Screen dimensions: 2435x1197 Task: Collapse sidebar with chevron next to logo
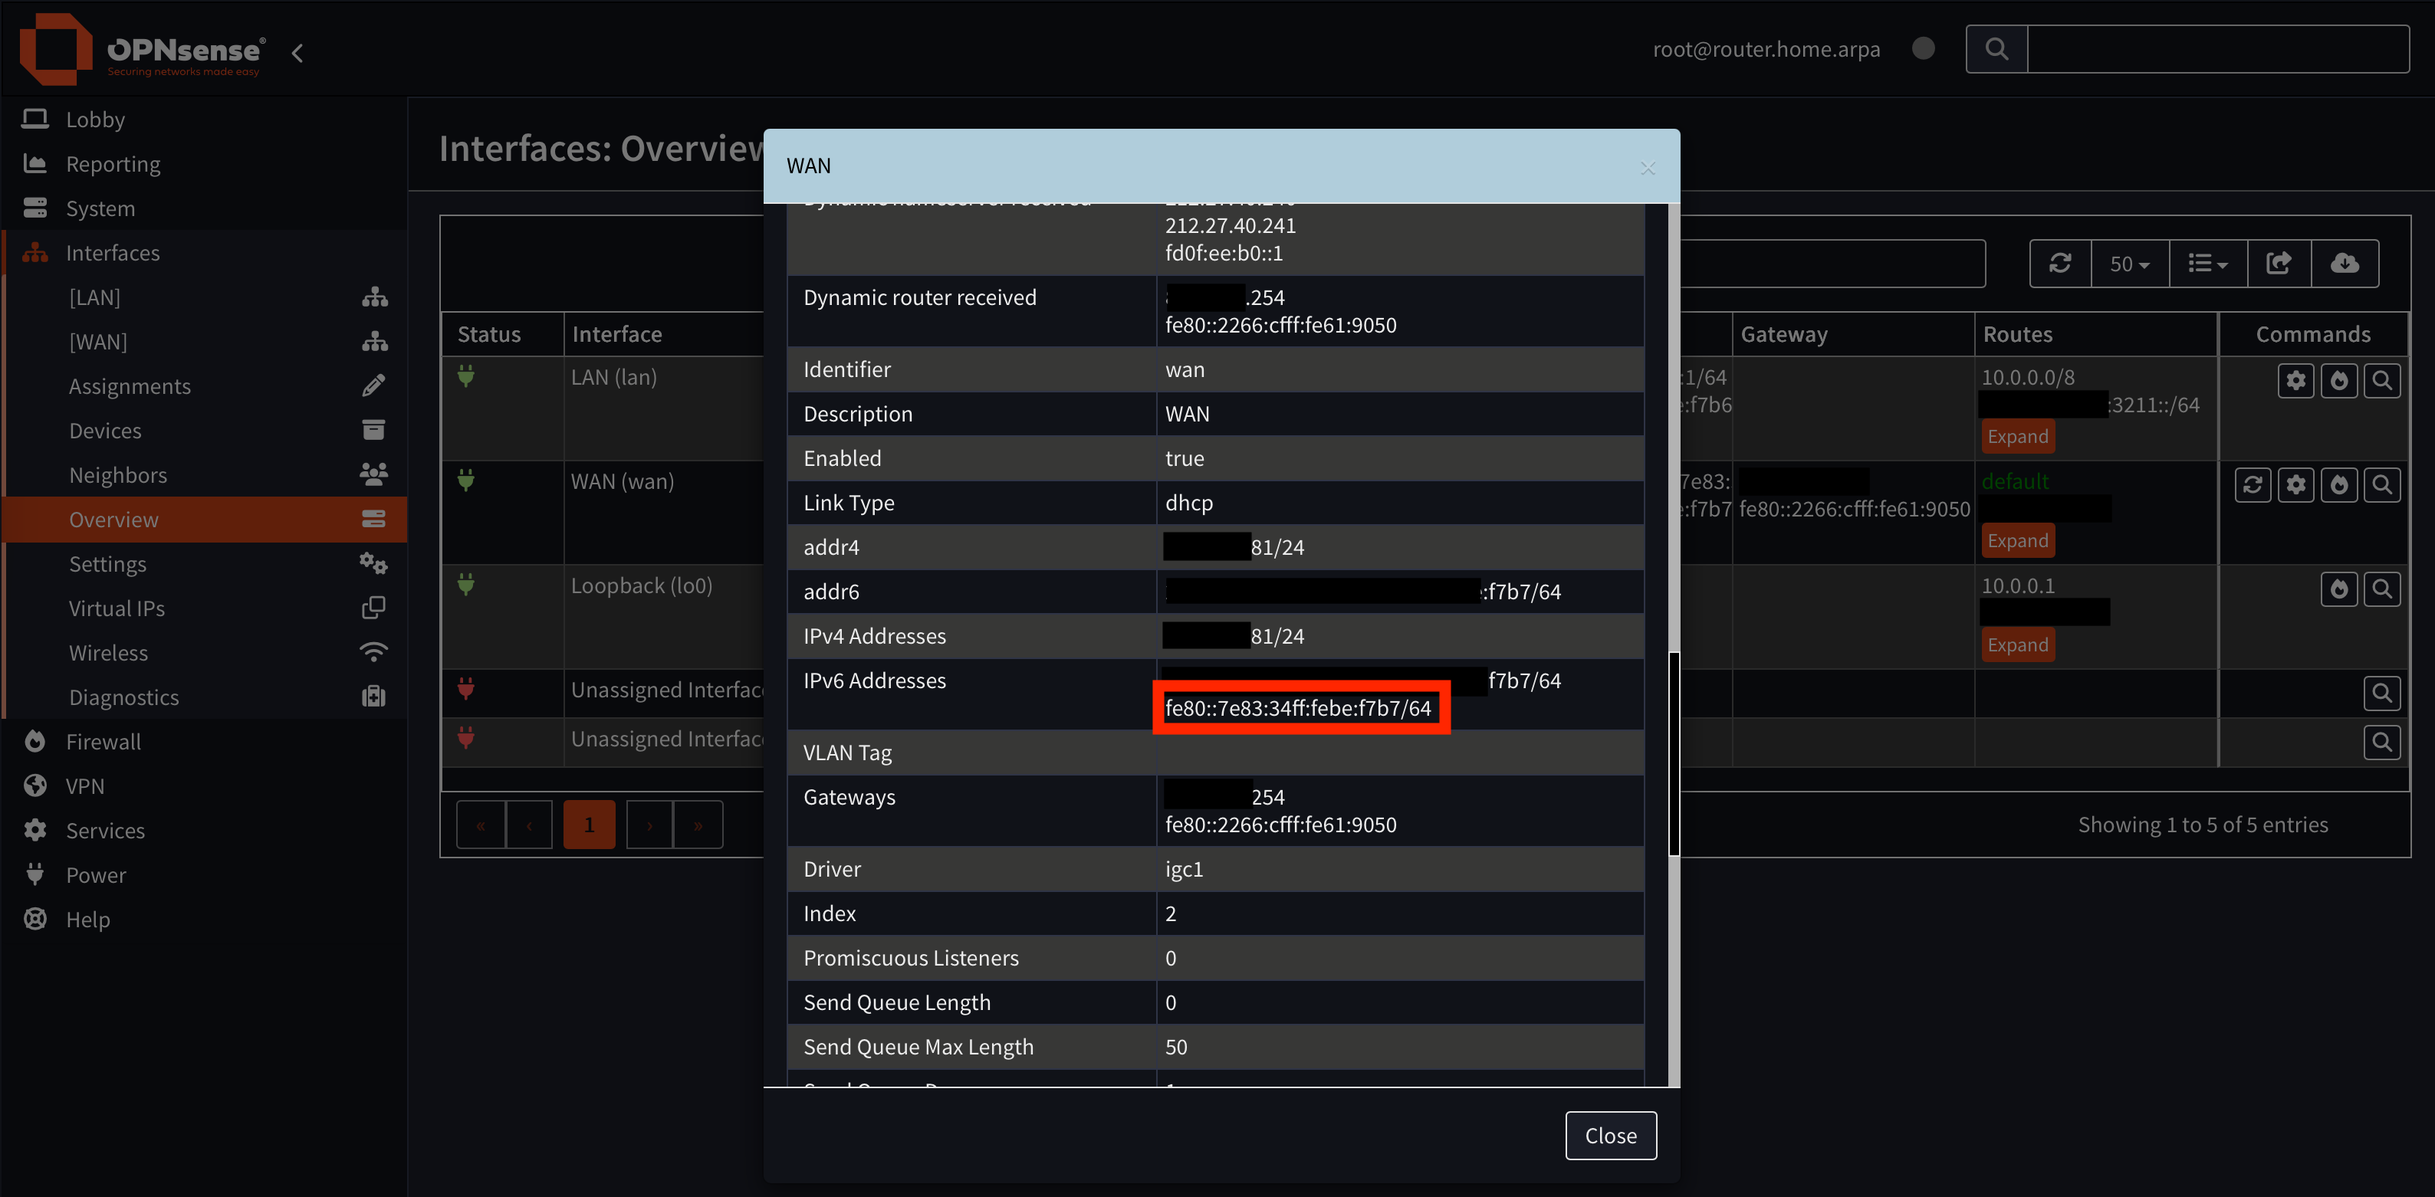tap(297, 53)
